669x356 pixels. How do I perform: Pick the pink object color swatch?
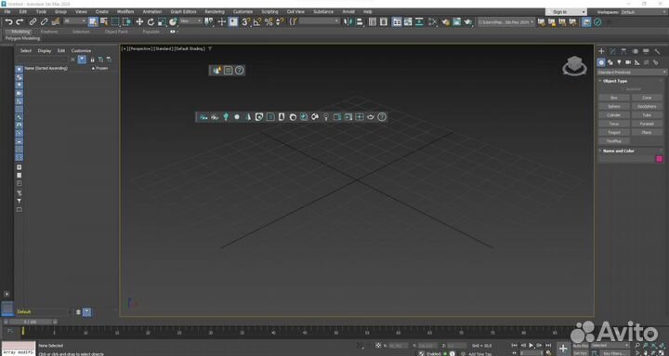coord(659,159)
